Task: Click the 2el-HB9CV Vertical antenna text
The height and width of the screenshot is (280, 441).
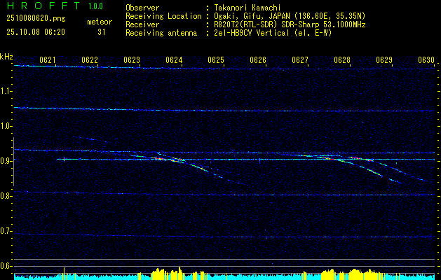Action: click(x=273, y=33)
